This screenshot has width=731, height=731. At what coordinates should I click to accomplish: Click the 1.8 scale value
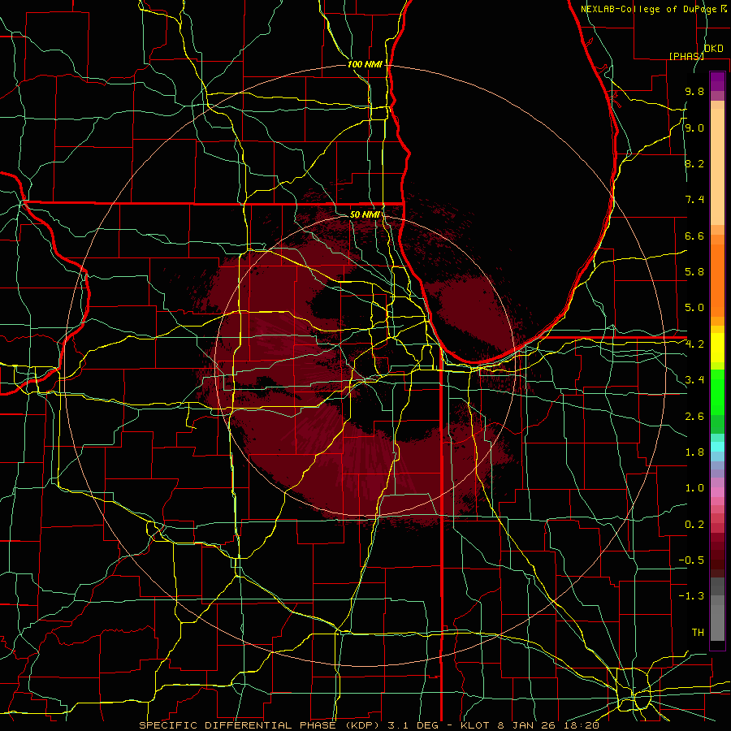[694, 452]
